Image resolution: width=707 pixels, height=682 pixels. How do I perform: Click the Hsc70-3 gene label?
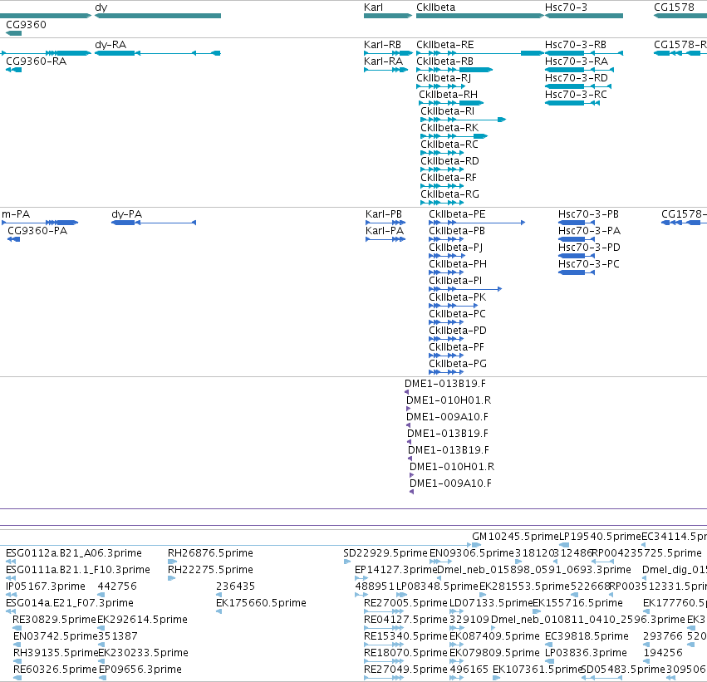click(566, 7)
